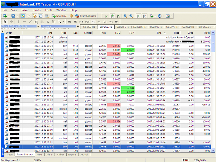Screen dimensions: 217x163
Task: Expand the Arrows tool dropdown arrow
Action: coord(63,22)
